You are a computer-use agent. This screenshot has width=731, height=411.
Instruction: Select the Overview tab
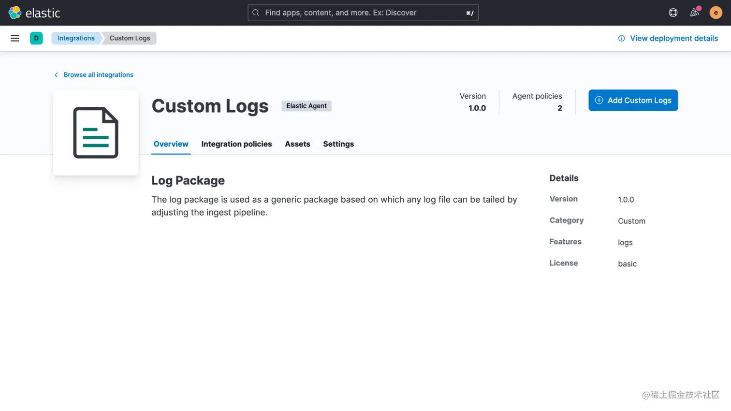[171, 144]
